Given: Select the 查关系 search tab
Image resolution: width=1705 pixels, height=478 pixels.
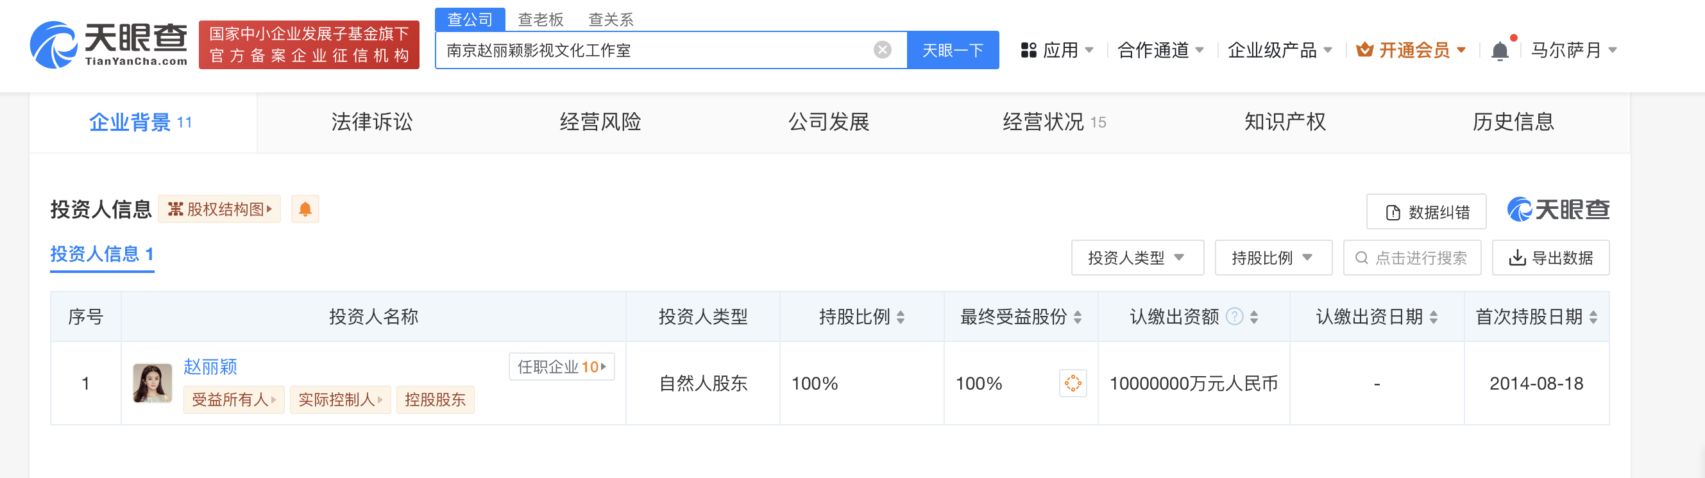Looking at the screenshot, I should tap(610, 20).
